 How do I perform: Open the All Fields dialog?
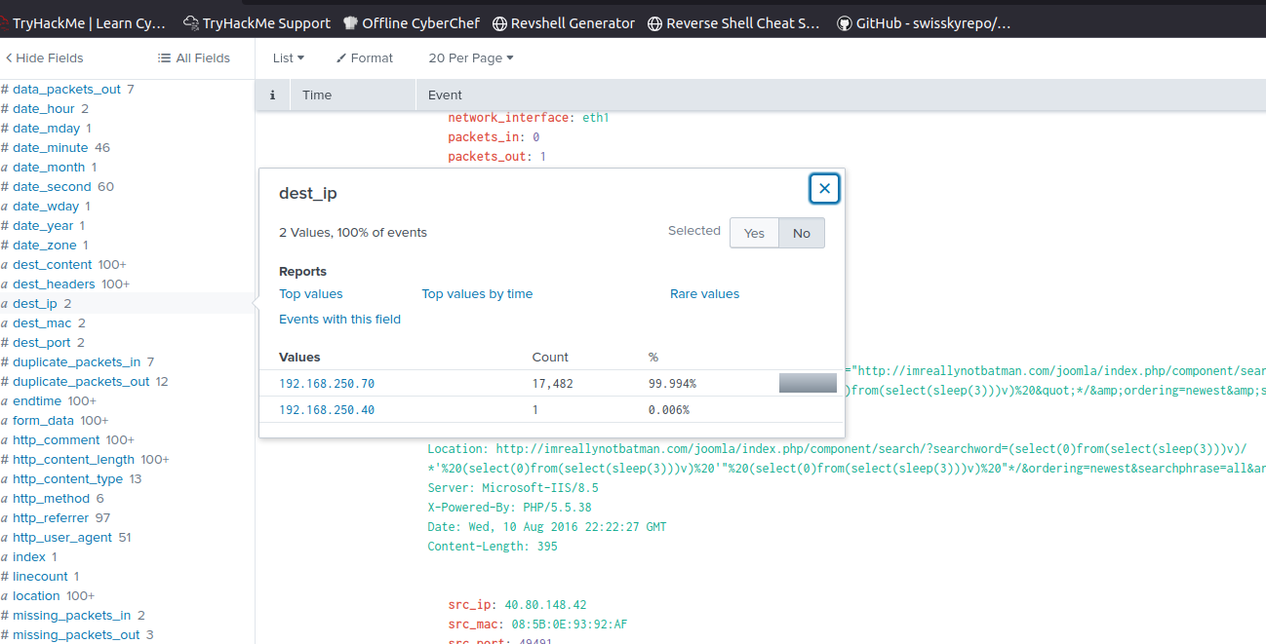194,58
